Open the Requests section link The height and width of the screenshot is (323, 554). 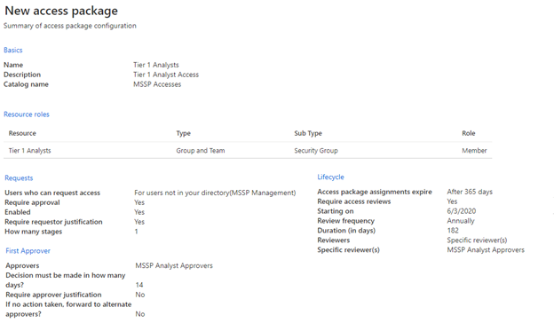pos(19,177)
